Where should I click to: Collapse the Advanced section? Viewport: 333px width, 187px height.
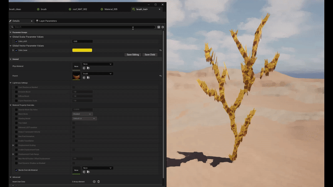point(10,177)
